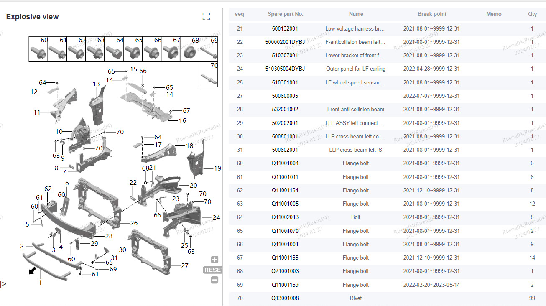The image size is (546, 306).
Task: Select bolt thumbnail number 60
Action: point(38,49)
